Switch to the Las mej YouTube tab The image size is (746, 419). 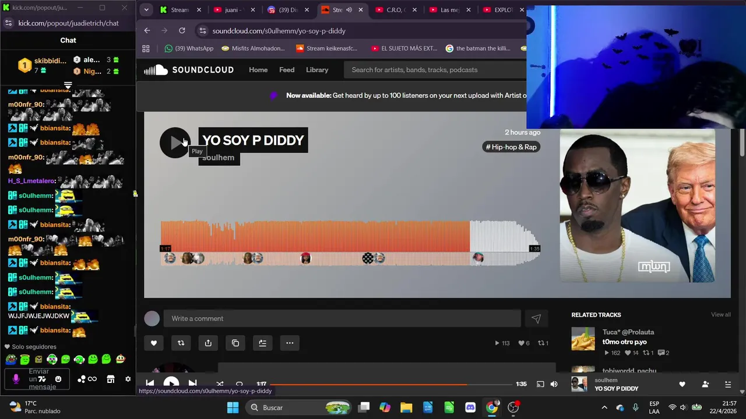click(x=449, y=10)
